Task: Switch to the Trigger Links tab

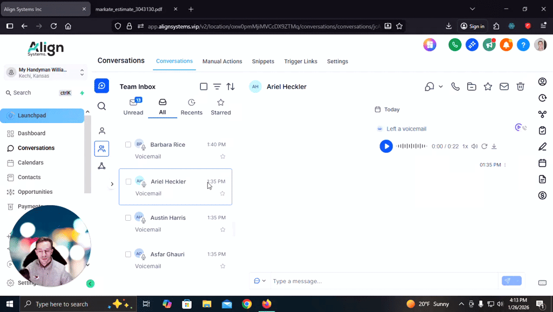Action: (x=300, y=62)
